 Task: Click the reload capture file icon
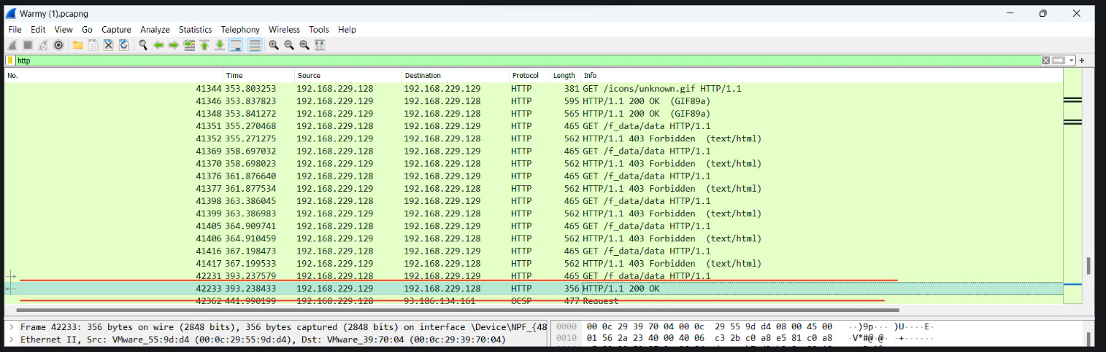tap(123, 45)
